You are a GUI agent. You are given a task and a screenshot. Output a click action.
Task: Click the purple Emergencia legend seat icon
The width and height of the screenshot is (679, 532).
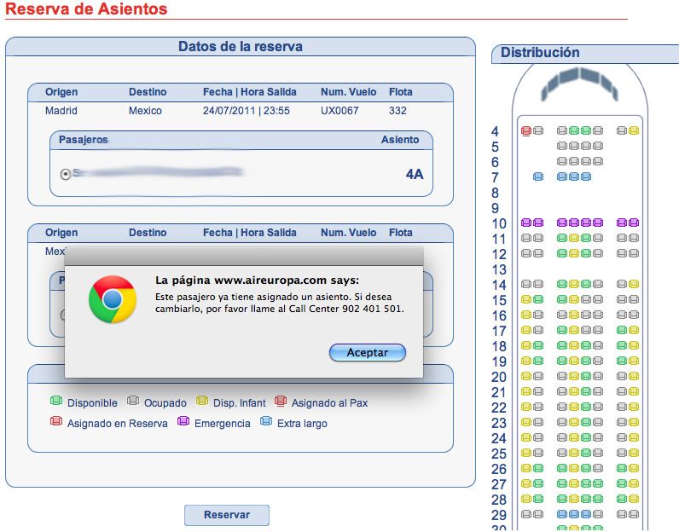pyautogui.click(x=183, y=421)
